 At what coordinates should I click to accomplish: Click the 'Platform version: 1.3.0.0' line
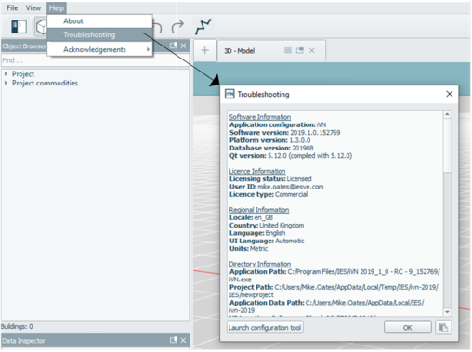[x=269, y=140]
